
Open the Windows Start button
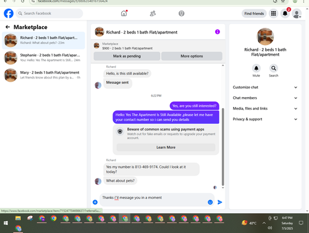(x=6, y=223)
